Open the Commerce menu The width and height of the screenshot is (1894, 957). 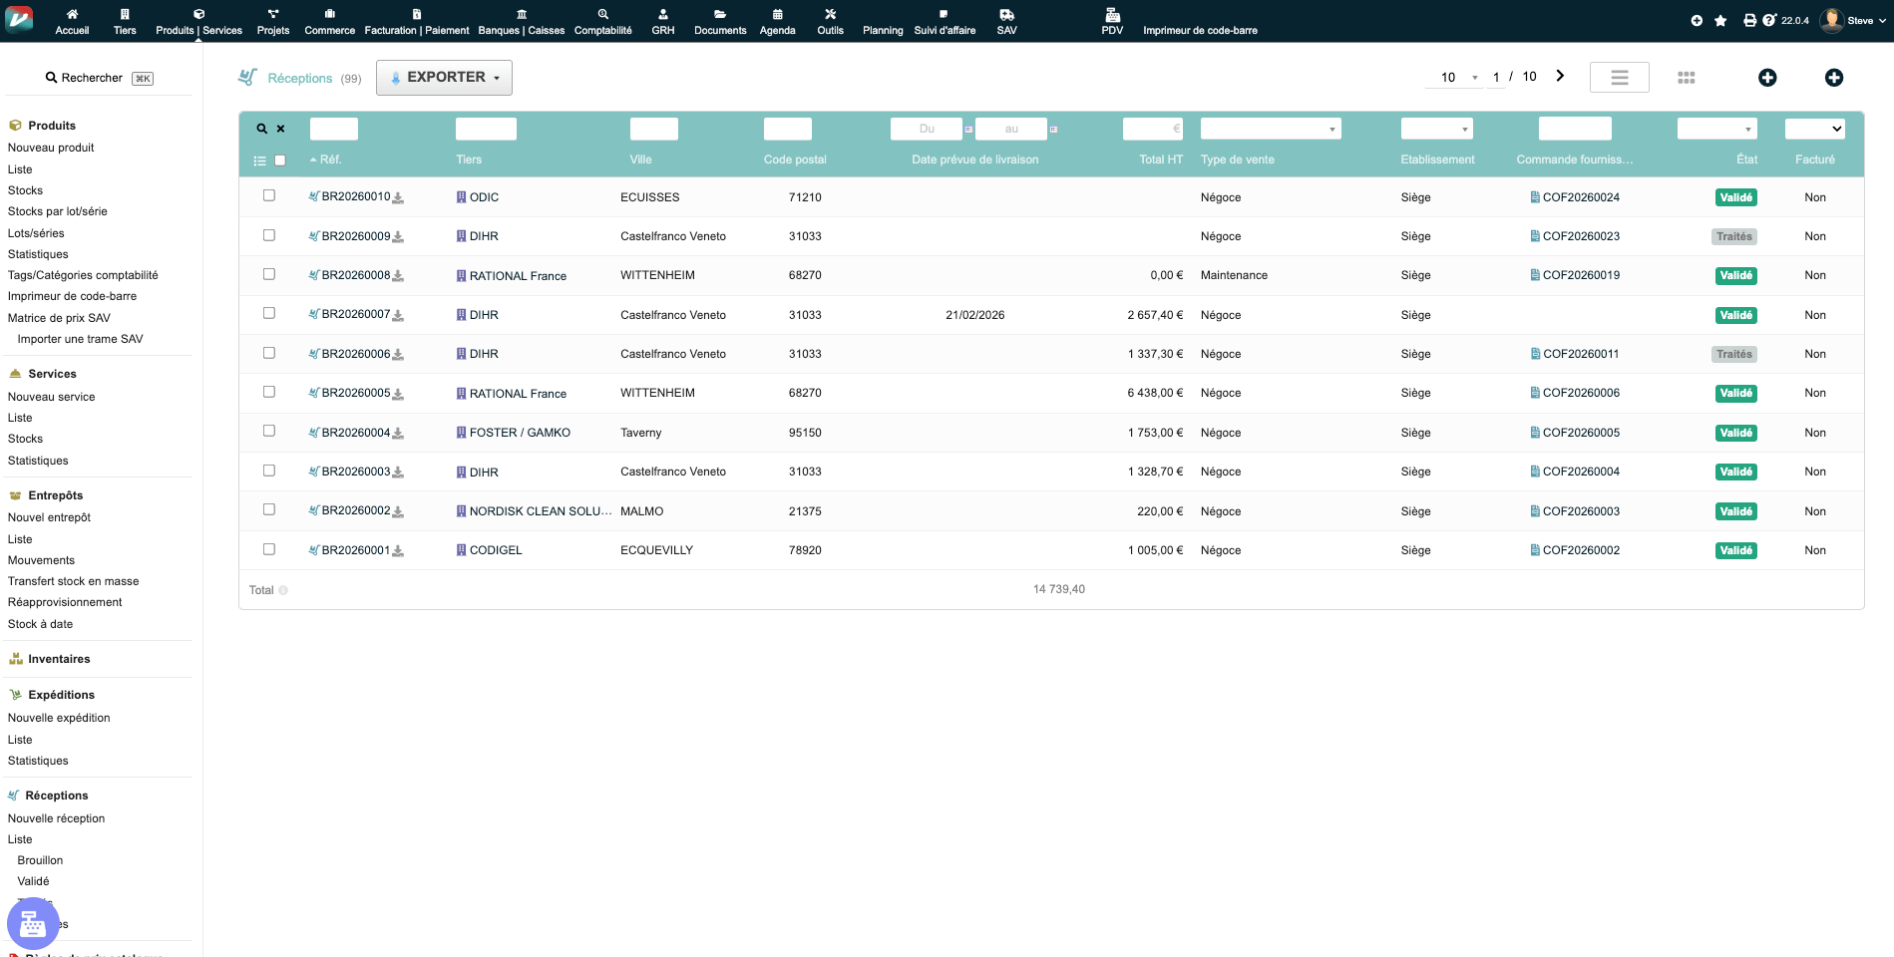pos(329,21)
